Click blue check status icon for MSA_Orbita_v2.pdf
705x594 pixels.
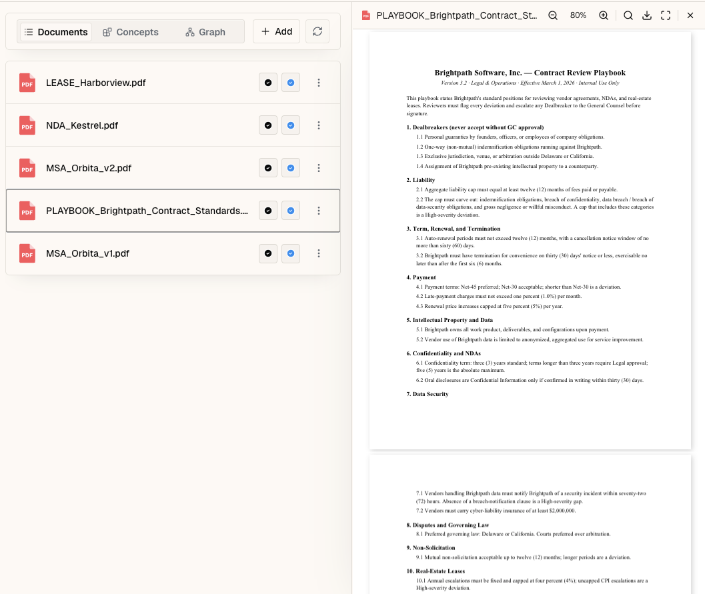(x=291, y=168)
